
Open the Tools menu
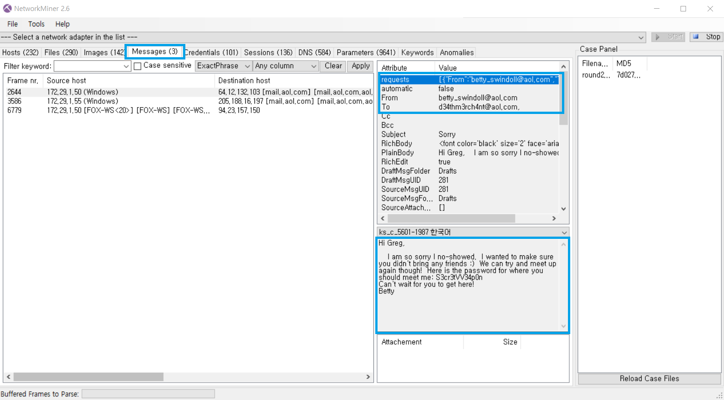pyautogui.click(x=36, y=24)
